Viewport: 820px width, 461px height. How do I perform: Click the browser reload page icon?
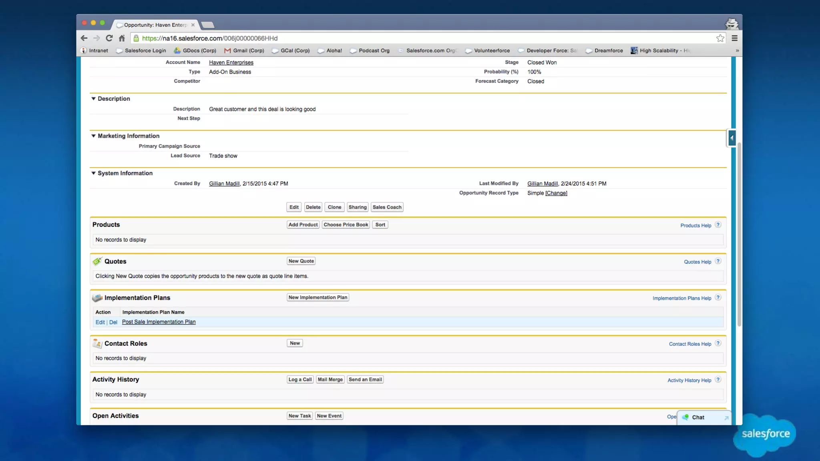[109, 38]
